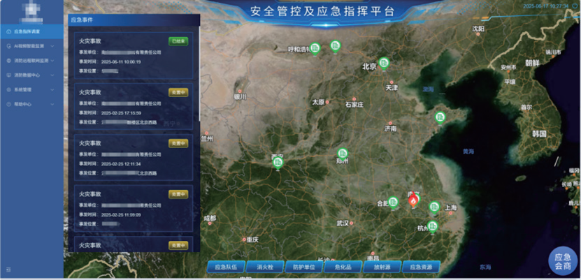Open the 应急指挥调度 menu item
581x280 pixels.
click(x=31, y=31)
